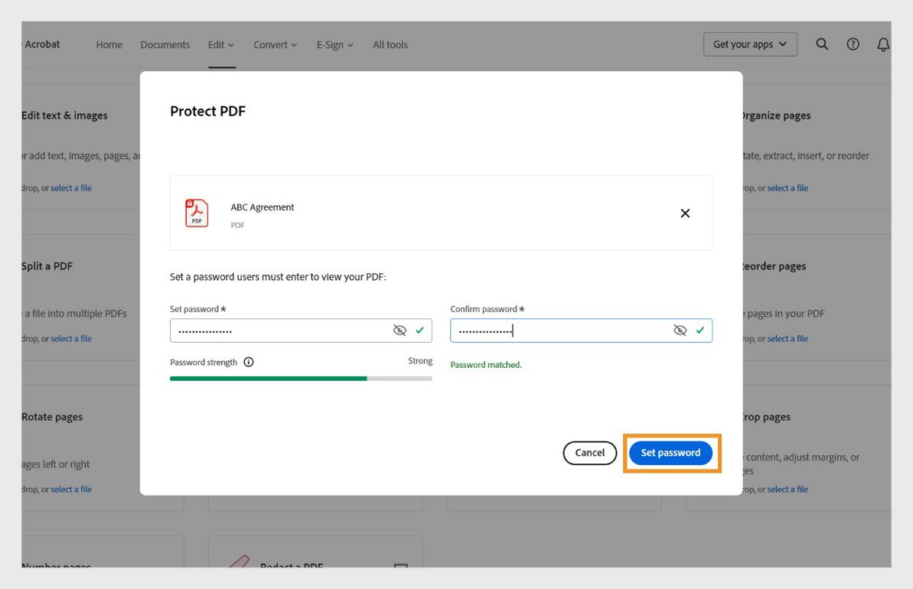Click the red PDF file icon for ABC Agreement
This screenshot has width=913, height=589.
click(x=196, y=213)
